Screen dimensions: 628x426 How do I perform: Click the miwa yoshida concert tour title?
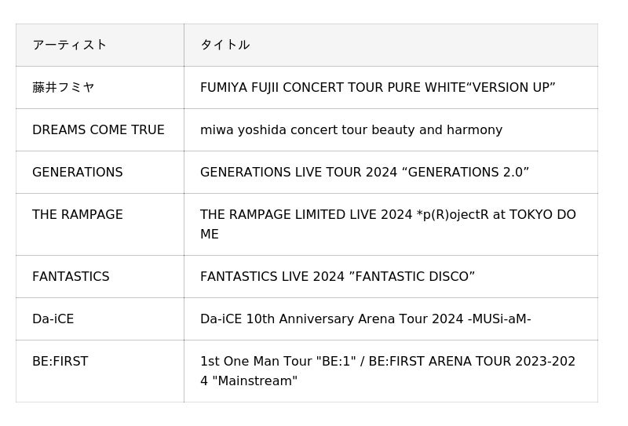tap(351, 129)
